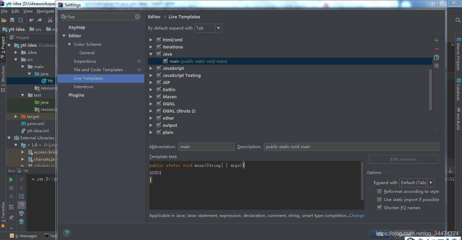Expand the target folder in Project tree
462x240 pixels.
16,117
